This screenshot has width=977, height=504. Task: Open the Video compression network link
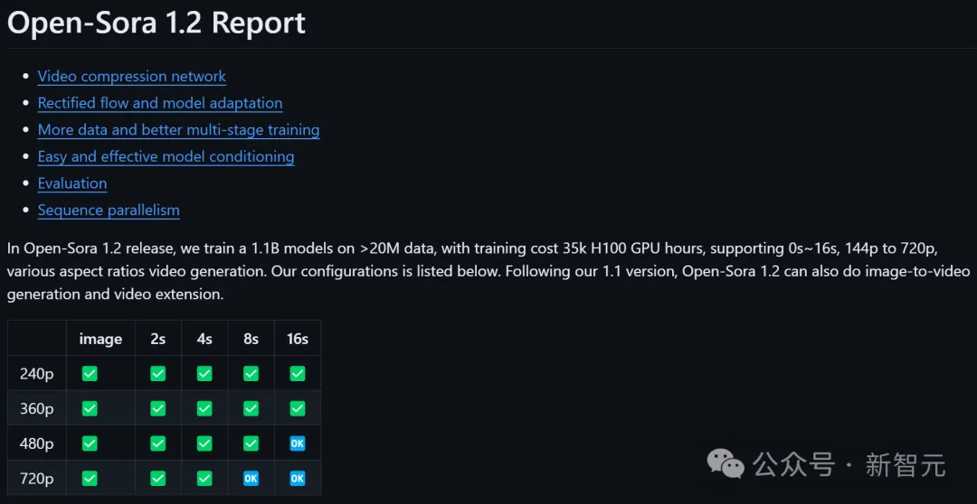pyautogui.click(x=131, y=77)
